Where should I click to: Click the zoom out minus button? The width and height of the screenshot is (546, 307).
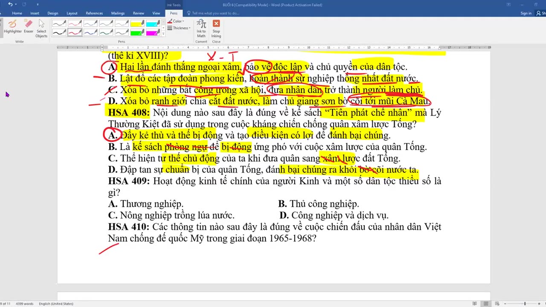coord(505,304)
